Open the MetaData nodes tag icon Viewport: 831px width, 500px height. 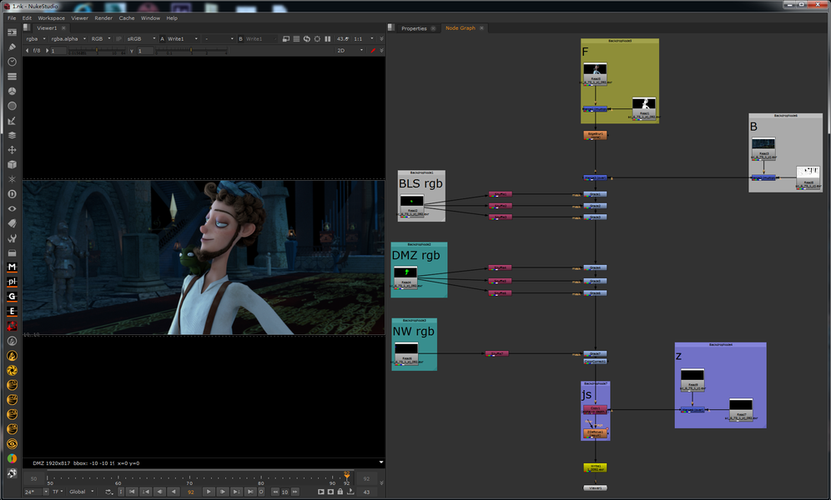[12, 223]
